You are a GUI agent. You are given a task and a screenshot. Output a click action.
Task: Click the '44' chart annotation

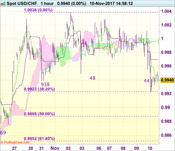(x=147, y=81)
